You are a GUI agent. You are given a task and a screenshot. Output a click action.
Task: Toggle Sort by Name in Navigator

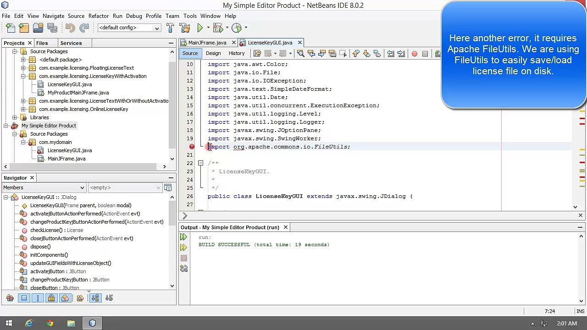[95, 298]
